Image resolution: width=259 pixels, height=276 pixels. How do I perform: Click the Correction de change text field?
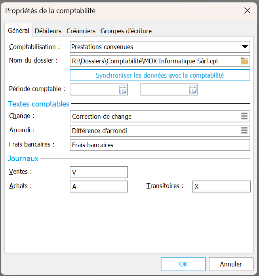tap(154, 116)
